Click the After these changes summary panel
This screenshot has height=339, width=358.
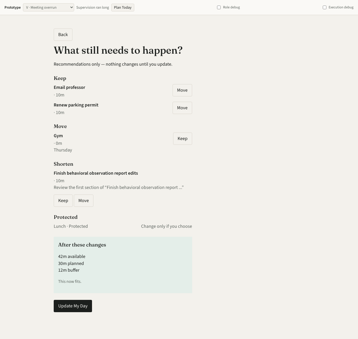(x=123, y=265)
